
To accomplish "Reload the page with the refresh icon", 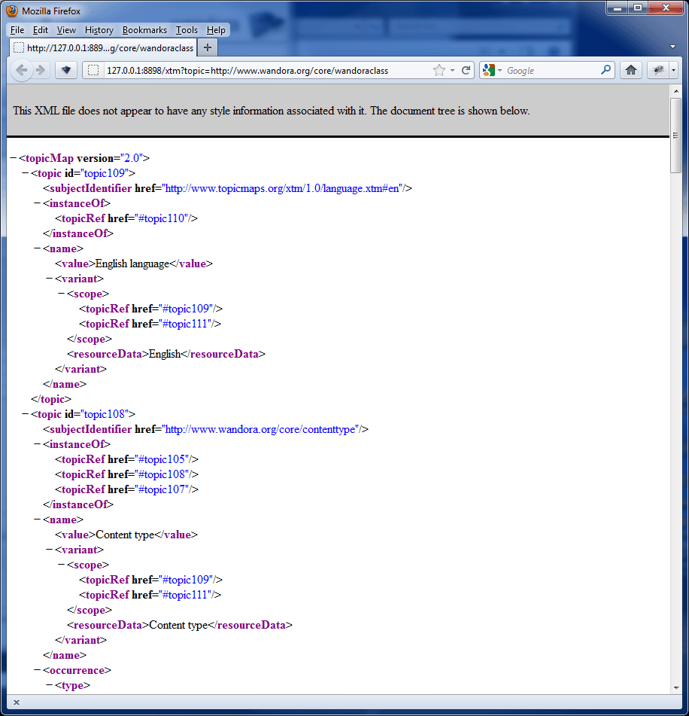I will 466,70.
